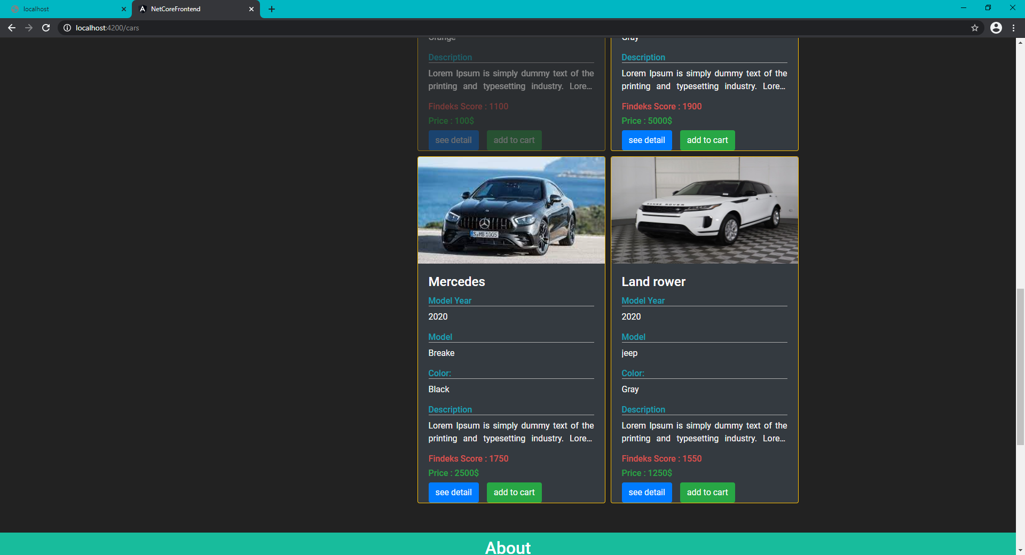Click the scrollbar up arrow
Viewport: 1025px width, 555px height.
click(1020, 42)
